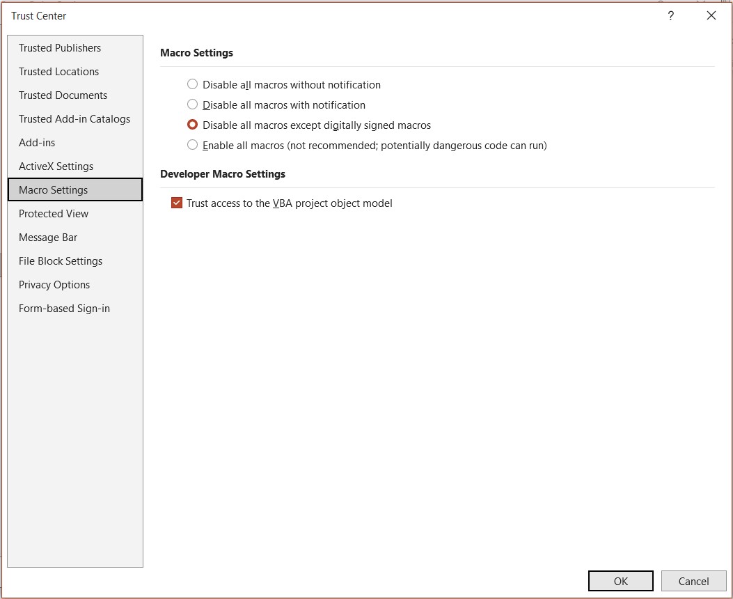Click Cancel to discard changes
The height and width of the screenshot is (599, 733).
point(693,581)
